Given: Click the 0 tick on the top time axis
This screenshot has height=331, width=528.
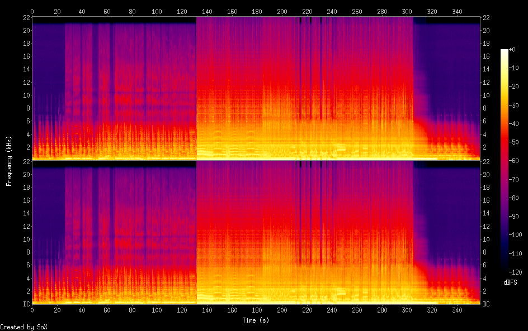Looking at the screenshot, I should pyautogui.click(x=32, y=11).
